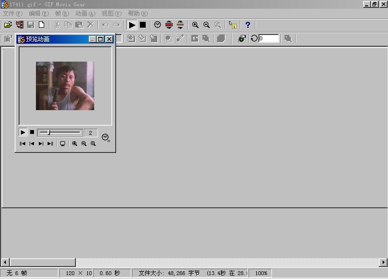Jump to first frame in preview
Viewport: 388px width, 279px height.
click(x=22, y=144)
